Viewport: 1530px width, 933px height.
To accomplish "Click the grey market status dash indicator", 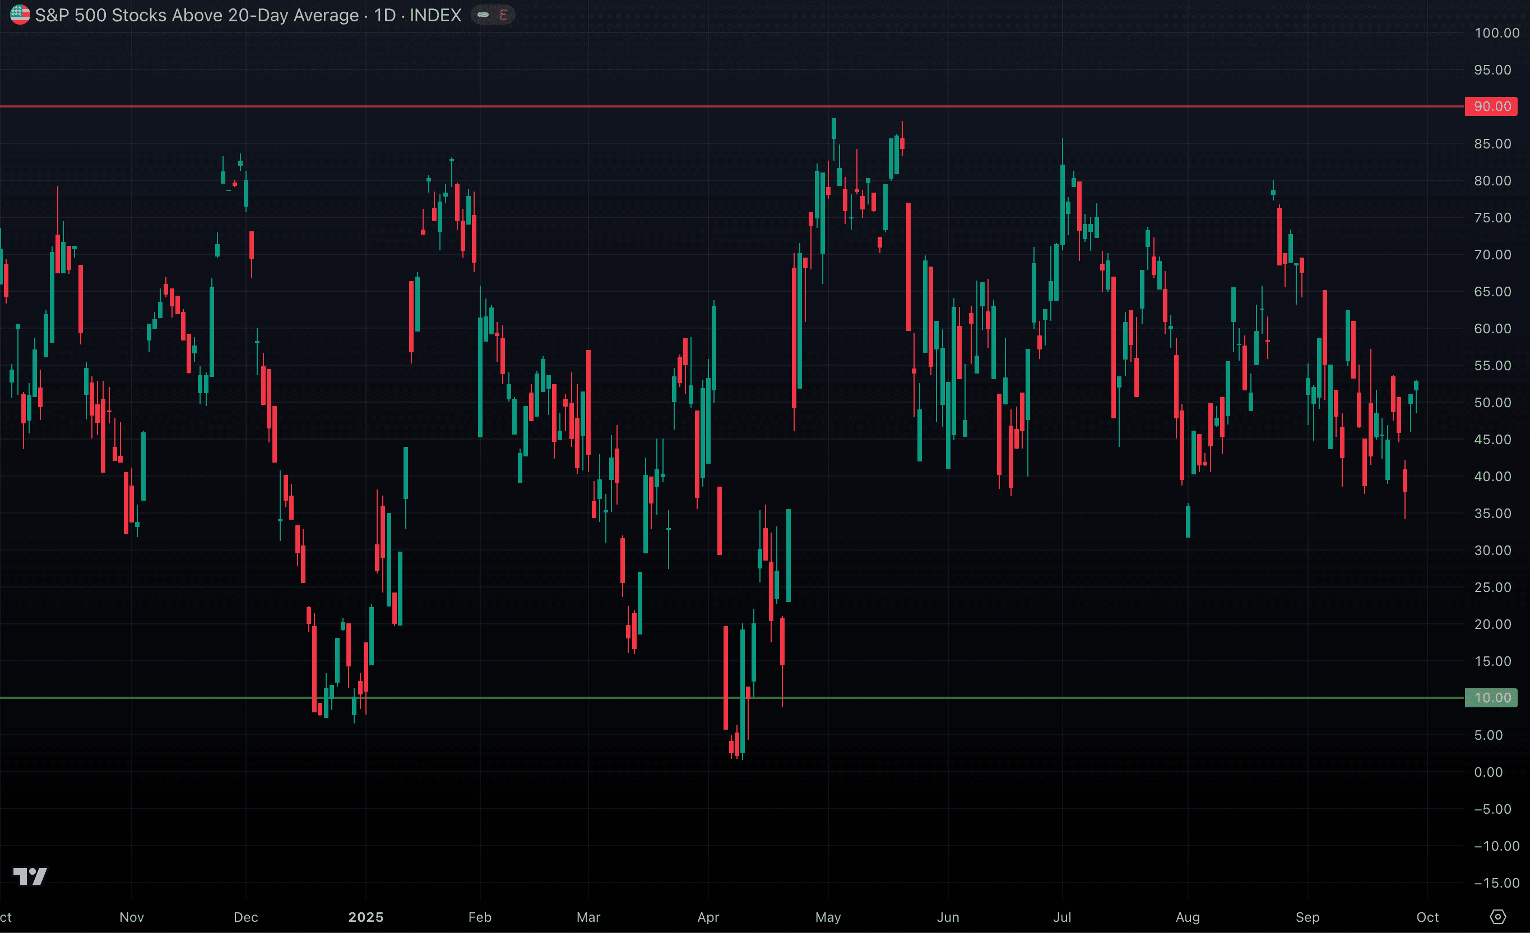I will pos(483,15).
